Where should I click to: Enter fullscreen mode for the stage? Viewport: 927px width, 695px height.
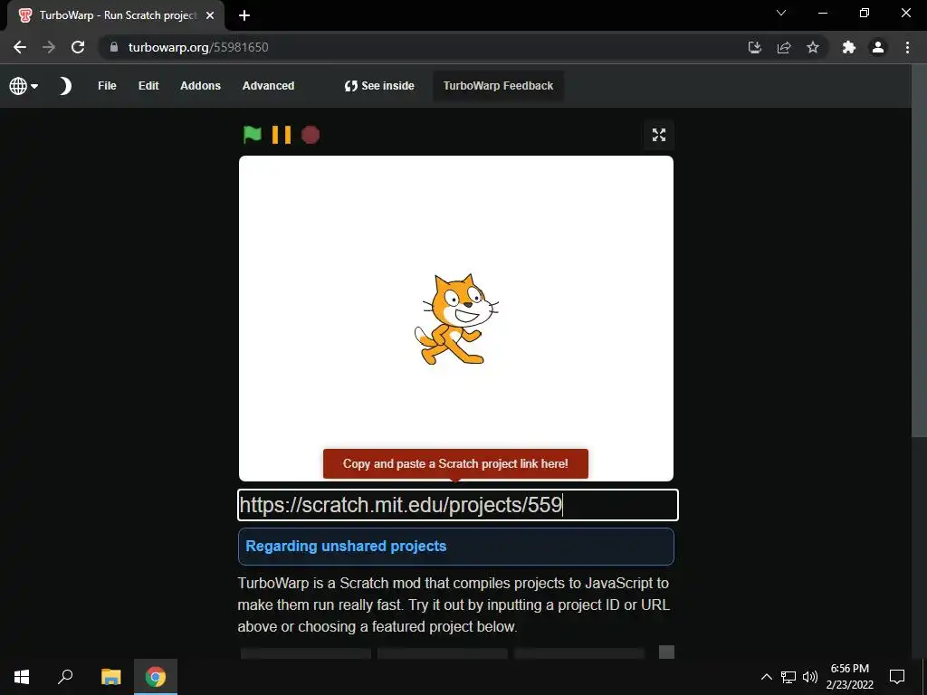(x=659, y=135)
